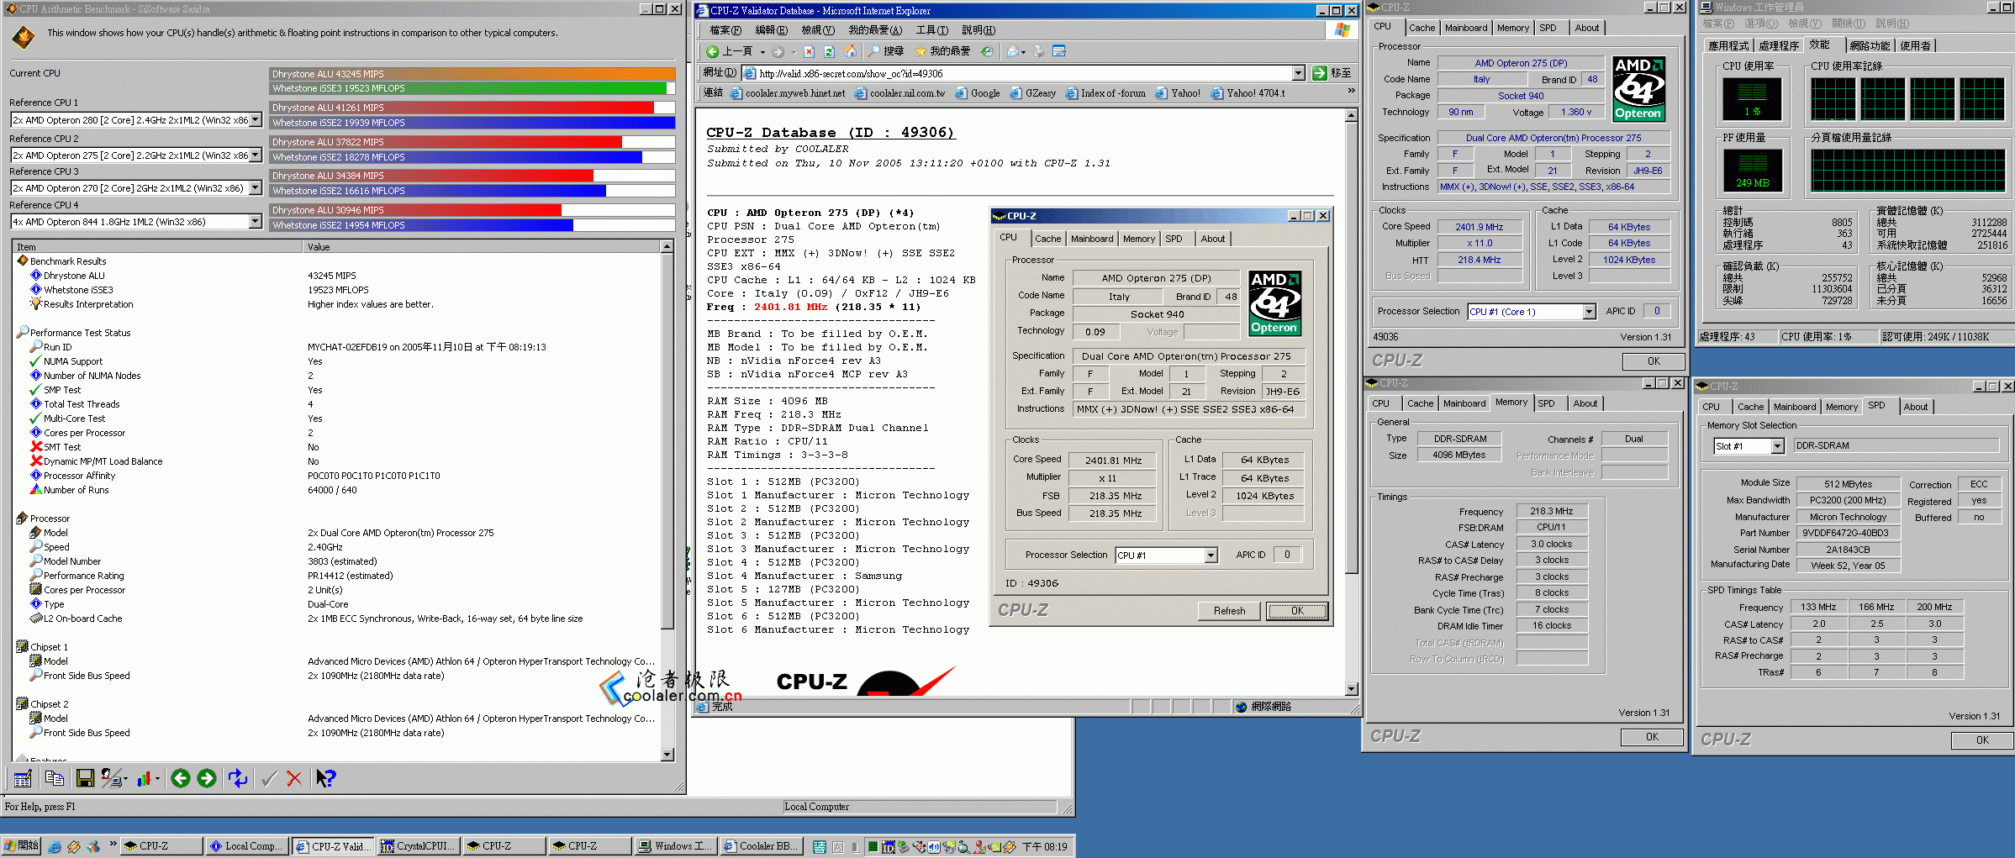Click 移至 Go button in Internet Explorer
2015x858 pixels.
click(1332, 73)
